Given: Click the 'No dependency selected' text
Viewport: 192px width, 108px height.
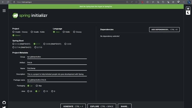Looking at the screenshot, I should pyautogui.click(x=110, y=36).
